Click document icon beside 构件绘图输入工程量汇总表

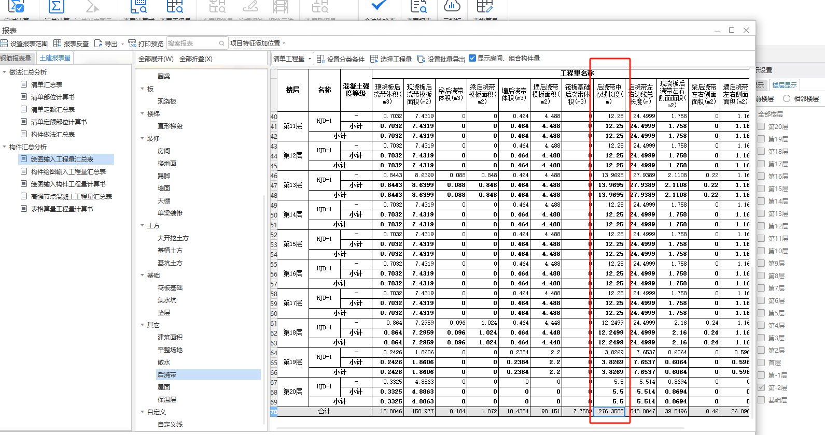(24, 171)
